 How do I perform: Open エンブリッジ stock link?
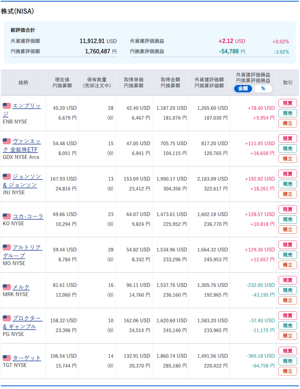coord(22,109)
